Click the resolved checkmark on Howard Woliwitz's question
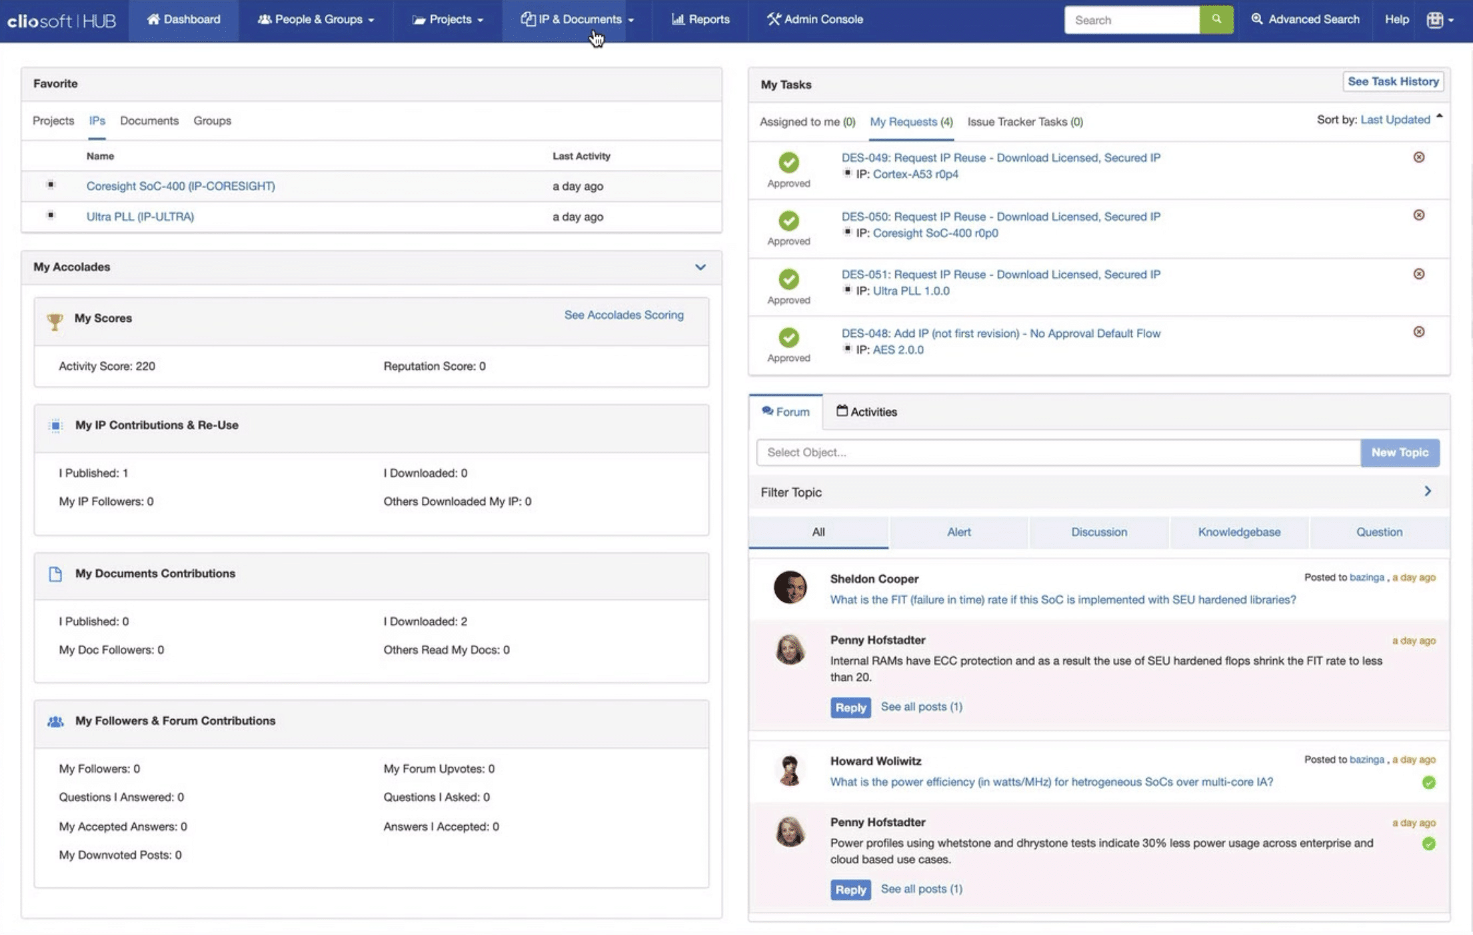Screen dimensions: 1473x935 tap(1428, 782)
